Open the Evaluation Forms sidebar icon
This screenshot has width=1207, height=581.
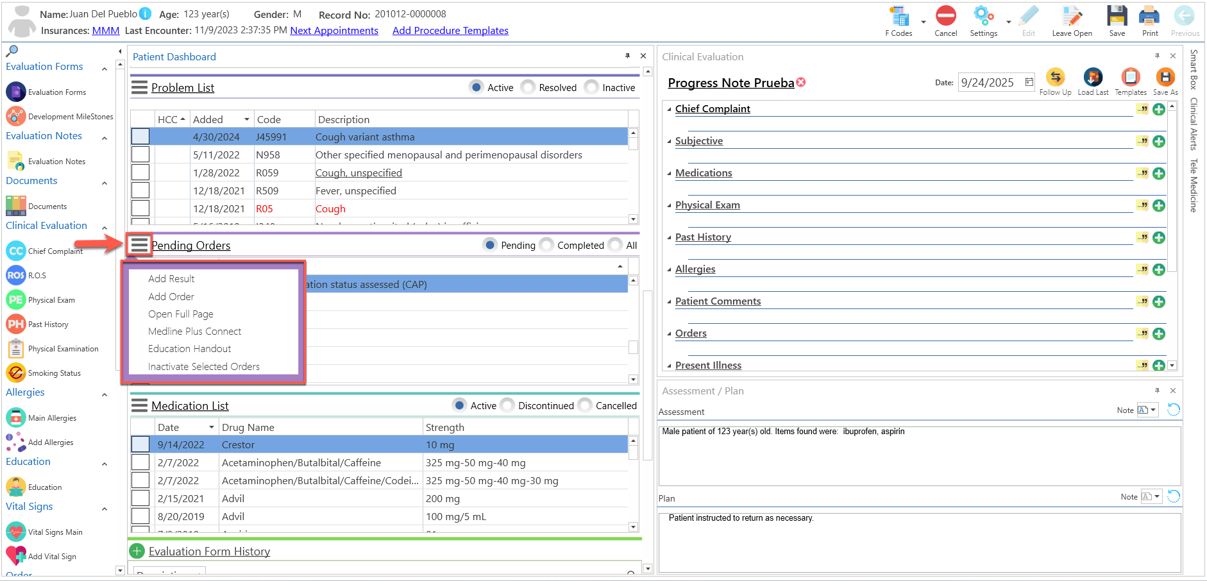tap(16, 92)
